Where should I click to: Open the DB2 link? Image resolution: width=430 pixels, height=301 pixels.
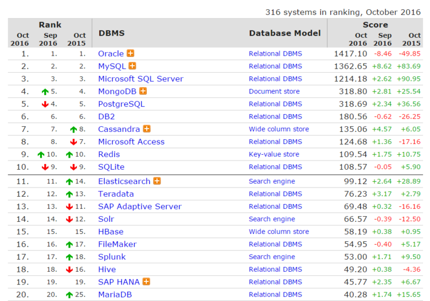[107, 116]
